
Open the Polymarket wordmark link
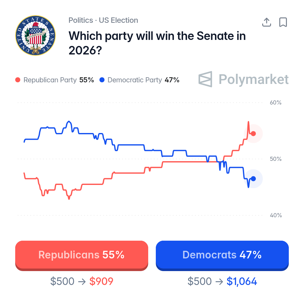pyautogui.click(x=254, y=79)
